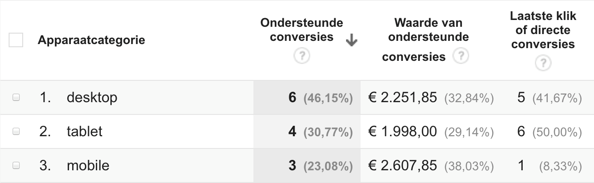Open the tablet device category
This screenshot has height=183, width=594.
[84, 131]
